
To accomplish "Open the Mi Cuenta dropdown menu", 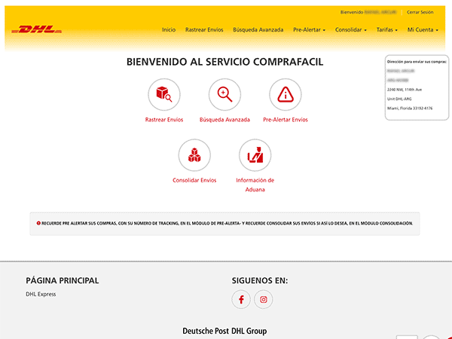I will click(x=423, y=29).
